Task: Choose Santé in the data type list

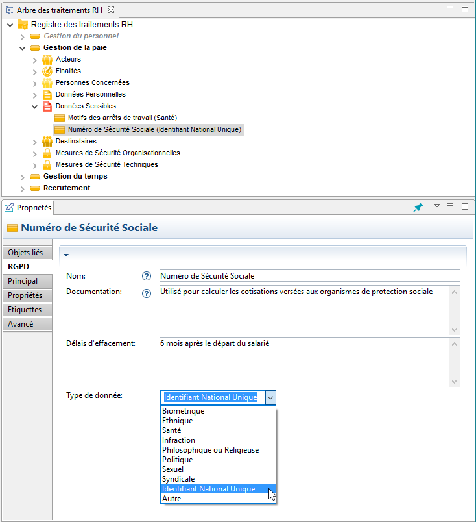Action: tap(172, 430)
